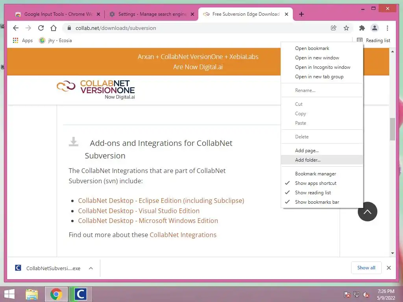Choose Open in Incognito window
Screen dimensions: 403x302
point(322,67)
